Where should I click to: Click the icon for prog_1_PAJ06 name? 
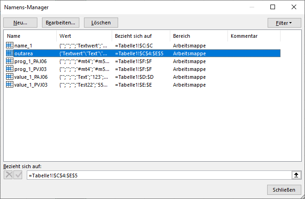click(10, 61)
